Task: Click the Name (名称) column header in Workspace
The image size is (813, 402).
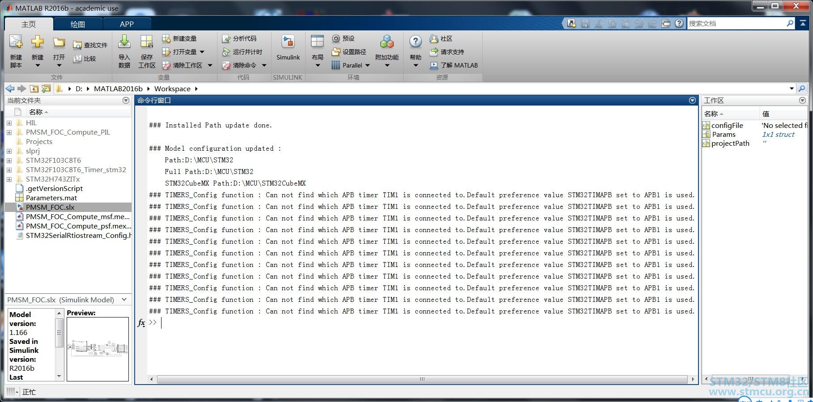Action: pos(731,114)
